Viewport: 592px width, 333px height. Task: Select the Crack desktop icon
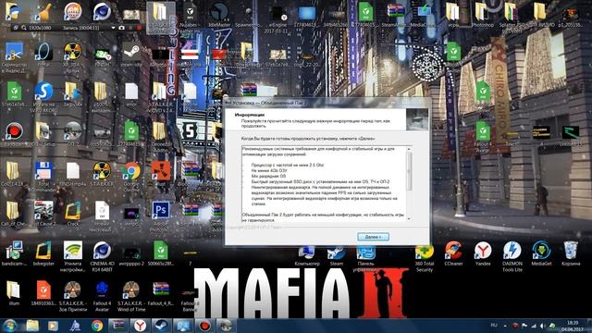tap(72, 214)
